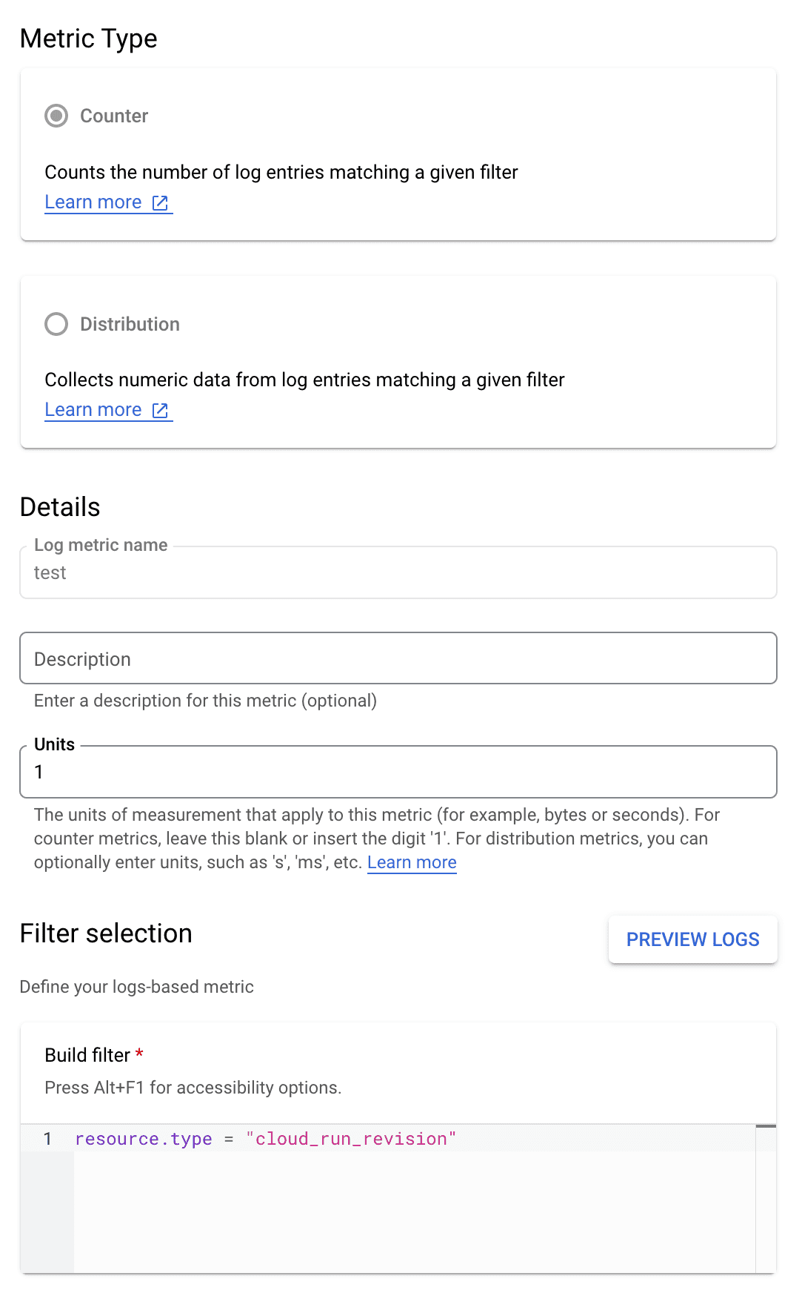Viewport: 802px width, 1296px height.
Task: Open Distribution's Learn more link
Action: tap(93, 410)
